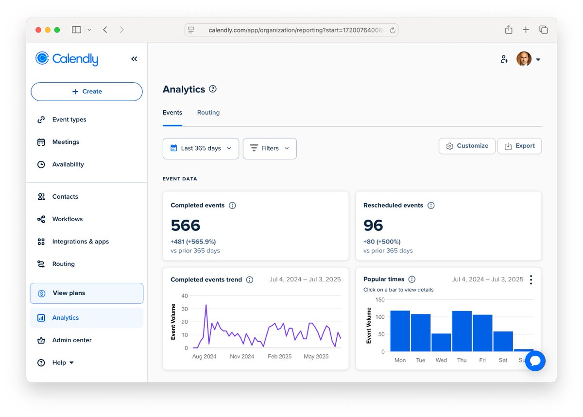Click the Thu bar in chart
The image size is (583, 417).
coord(462,331)
